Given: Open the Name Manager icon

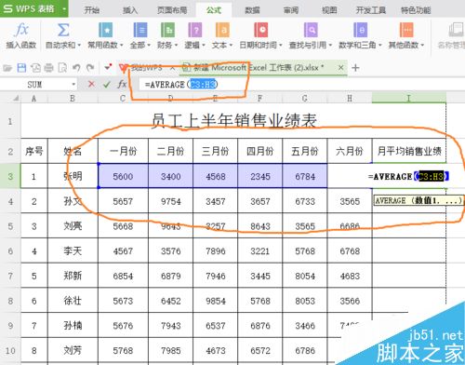Looking at the screenshot, I should 456,30.
